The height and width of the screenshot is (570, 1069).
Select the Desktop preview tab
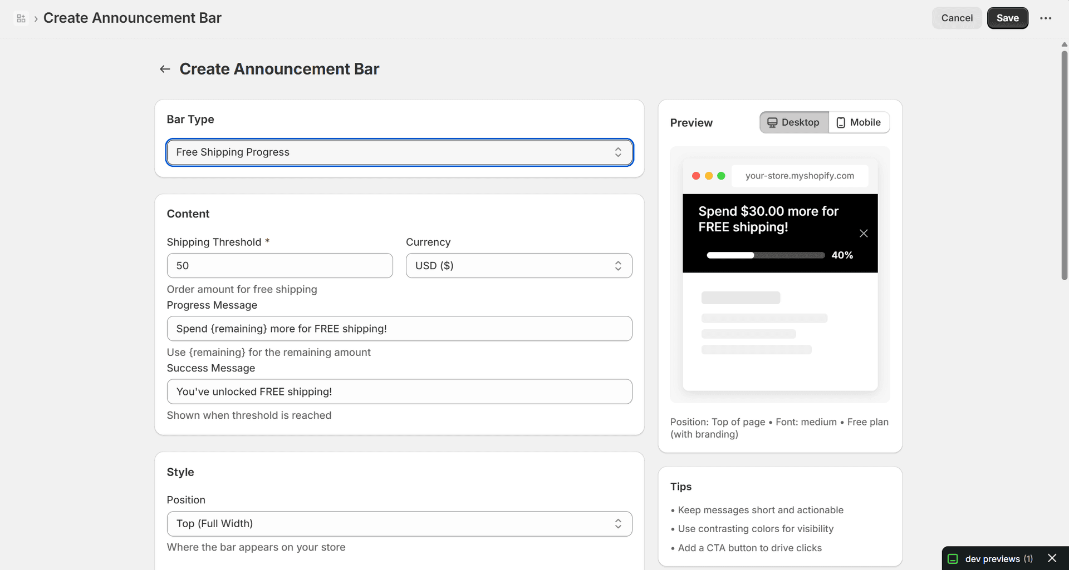(x=793, y=122)
